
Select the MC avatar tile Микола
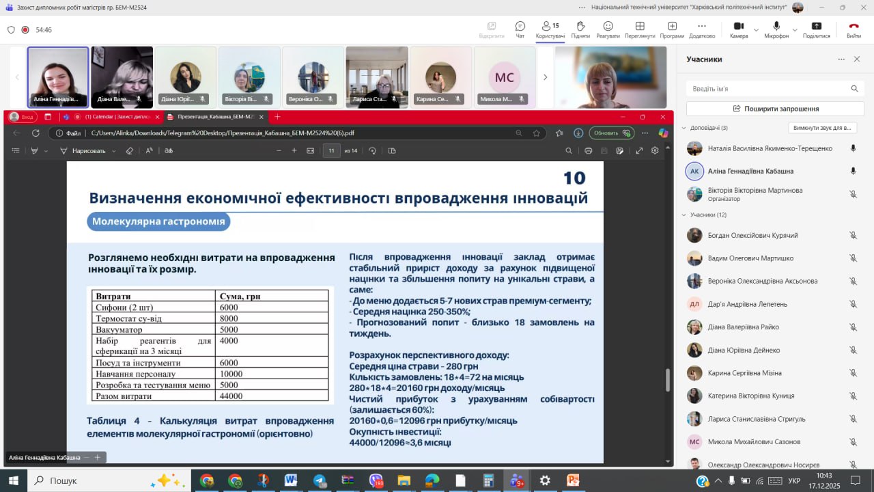(x=505, y=77)
